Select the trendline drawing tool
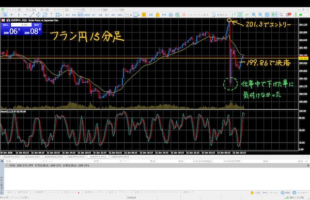Viewport: 310px width, 200px height. [32, 15]
